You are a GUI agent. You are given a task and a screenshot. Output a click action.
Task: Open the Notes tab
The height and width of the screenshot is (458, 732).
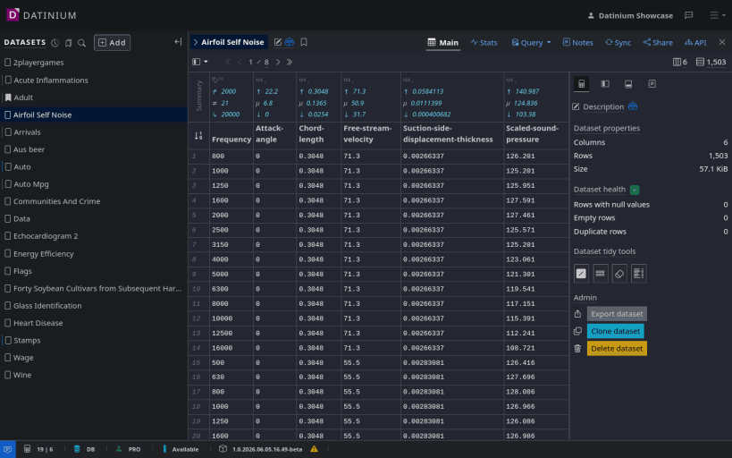577,43
